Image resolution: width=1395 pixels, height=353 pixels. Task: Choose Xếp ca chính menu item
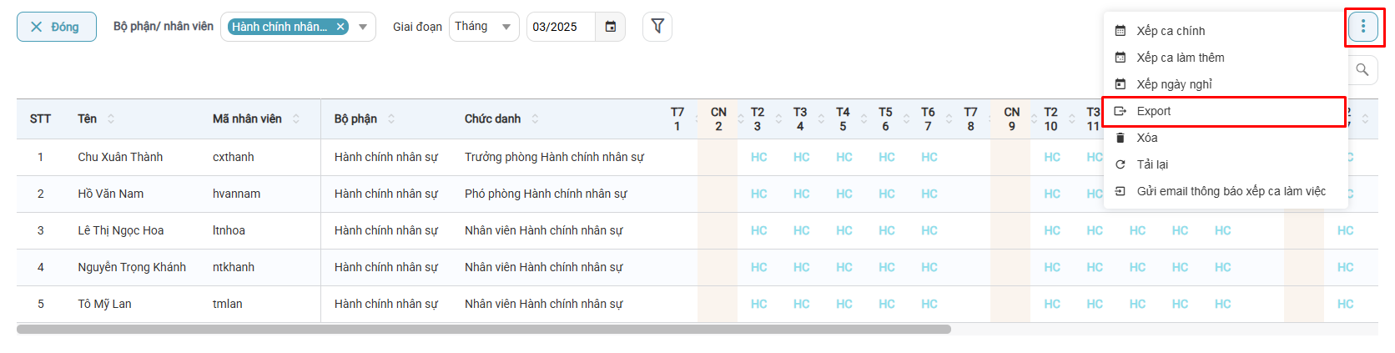[x=1170, y=31]
